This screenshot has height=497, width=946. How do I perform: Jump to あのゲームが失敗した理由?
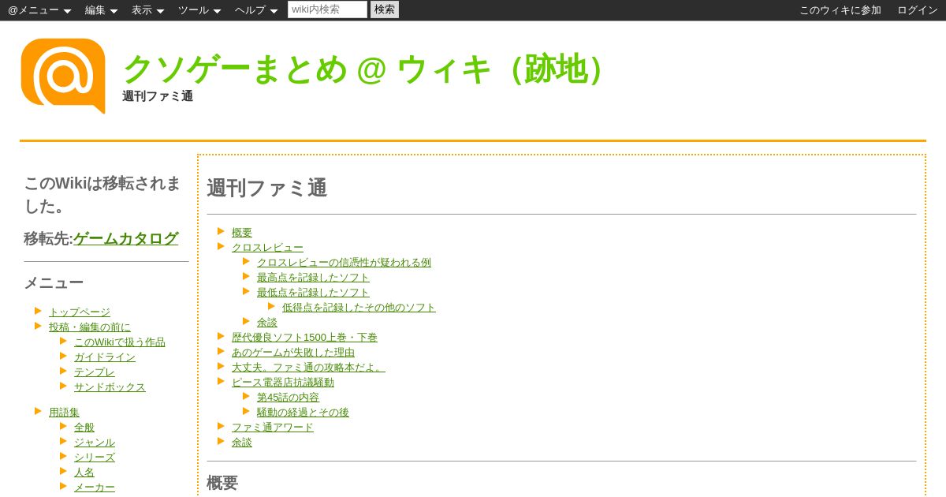(293, 353)
